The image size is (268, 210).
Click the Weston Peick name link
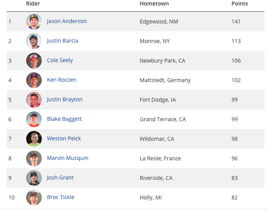[64, 138]
